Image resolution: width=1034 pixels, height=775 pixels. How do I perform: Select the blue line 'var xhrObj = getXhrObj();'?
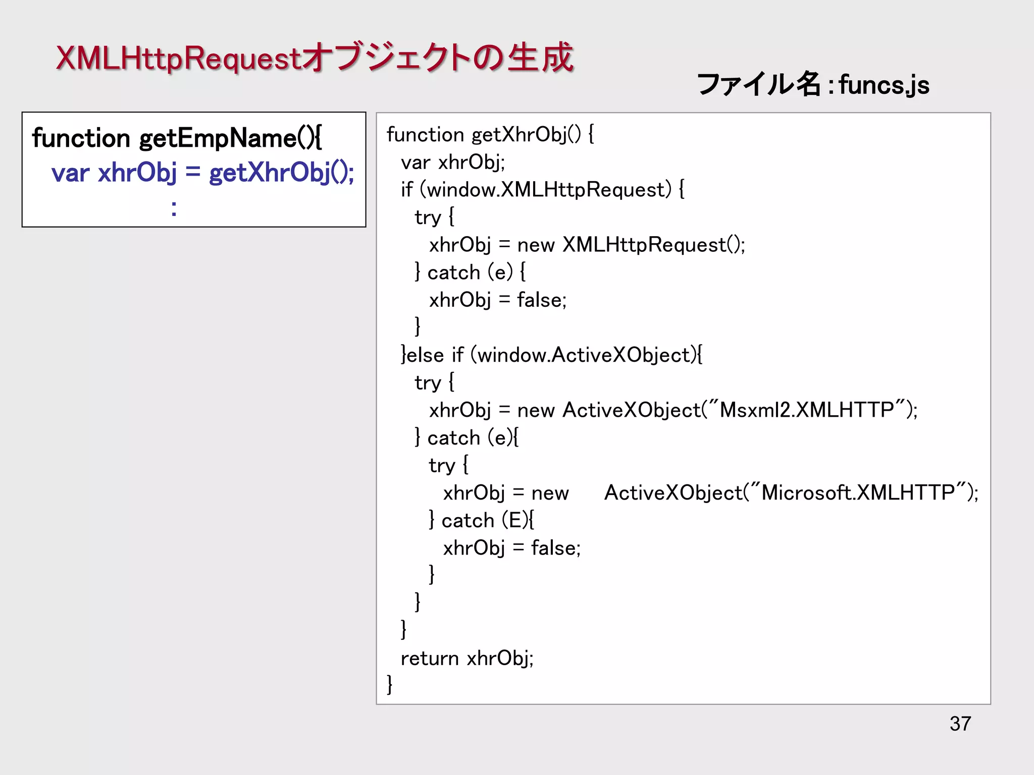[x=203, y=173]
